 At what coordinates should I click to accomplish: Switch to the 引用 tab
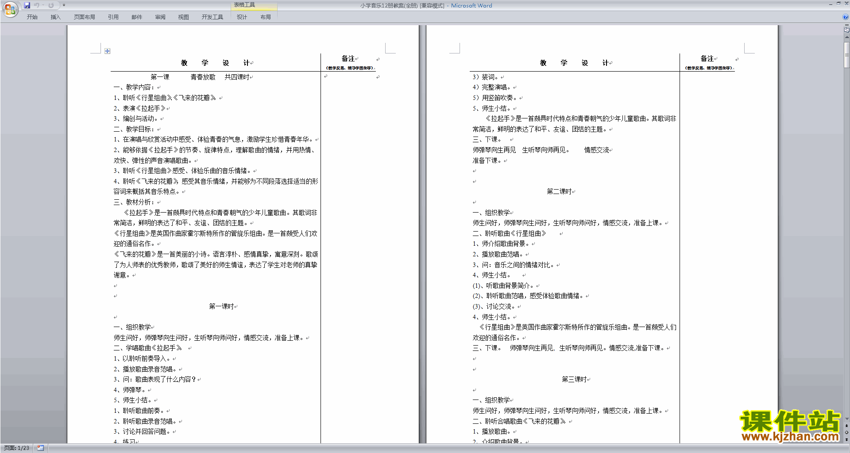113,17
